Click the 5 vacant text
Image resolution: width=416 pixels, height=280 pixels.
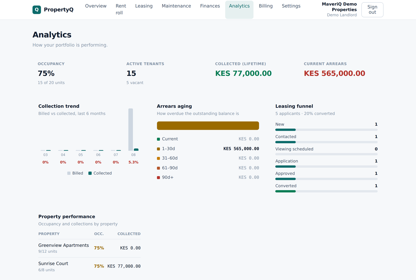(135, 83)
